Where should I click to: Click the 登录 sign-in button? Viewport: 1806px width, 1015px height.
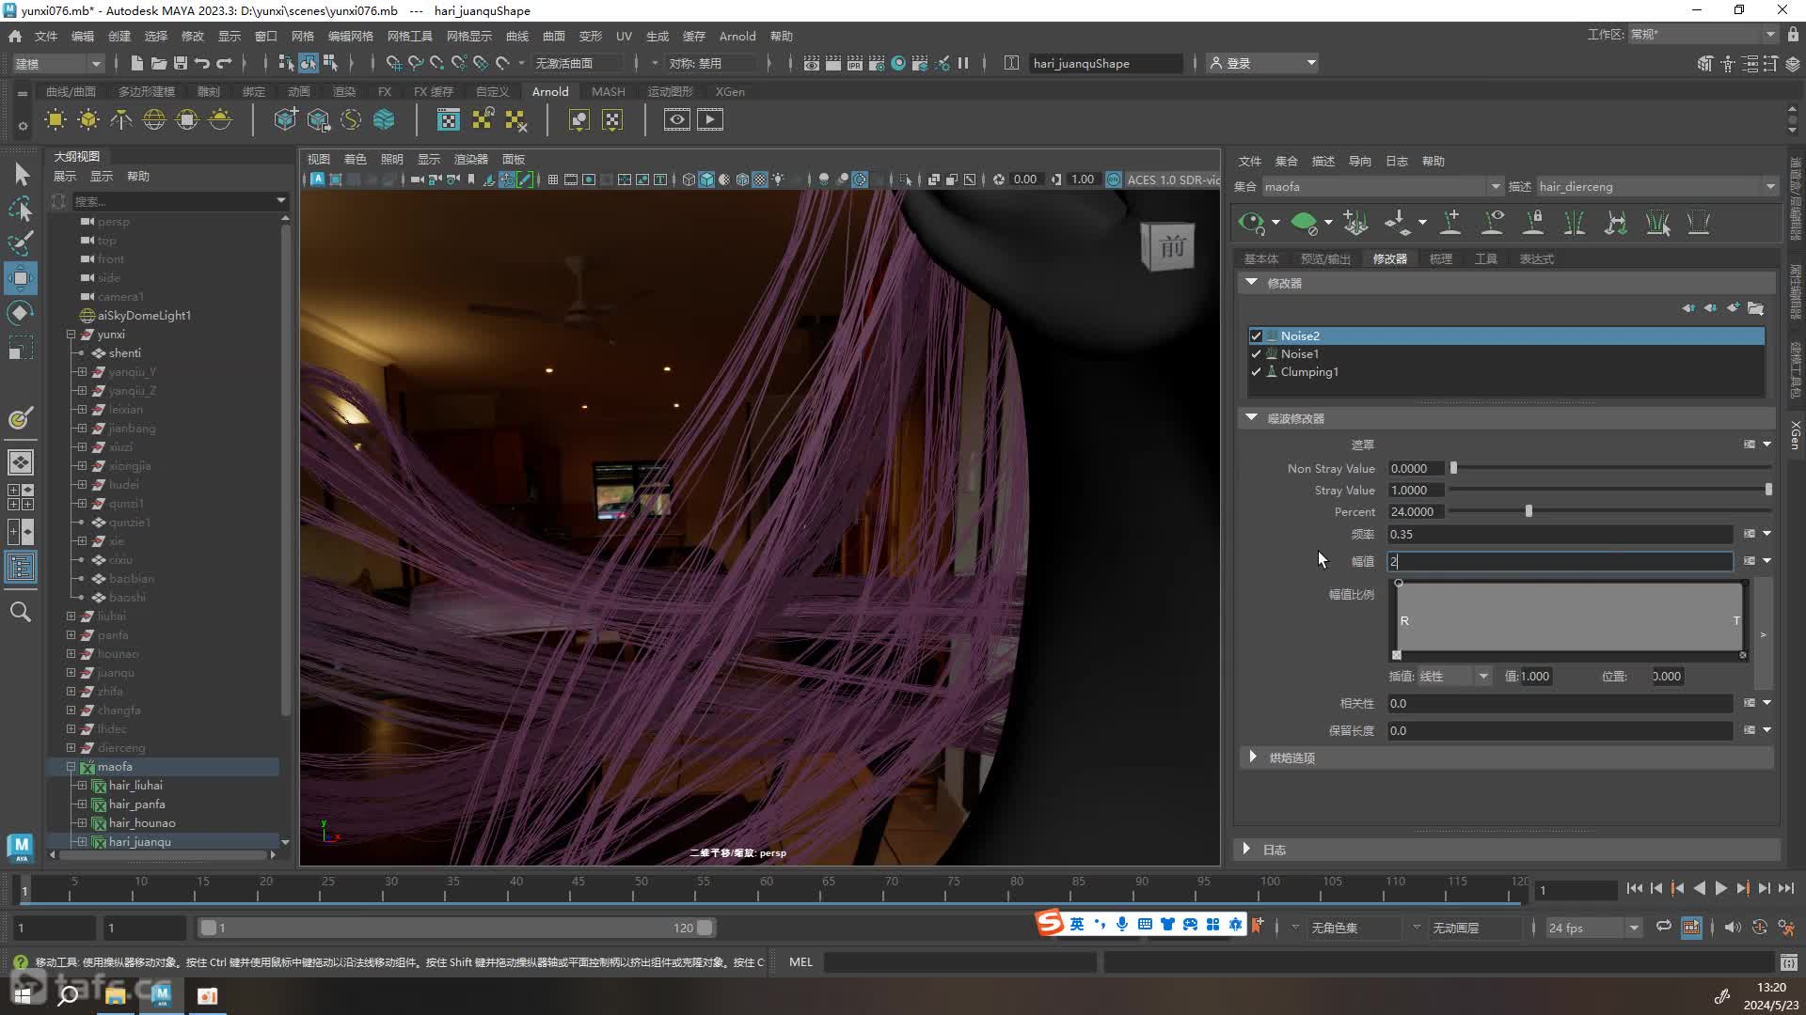point(1263,63)
